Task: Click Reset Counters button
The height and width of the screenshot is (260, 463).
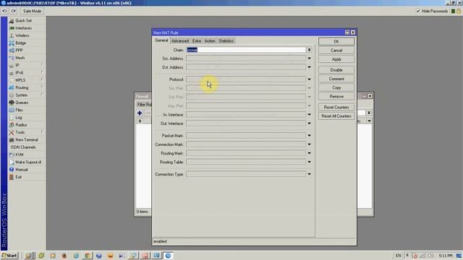Action: [336, 108]
